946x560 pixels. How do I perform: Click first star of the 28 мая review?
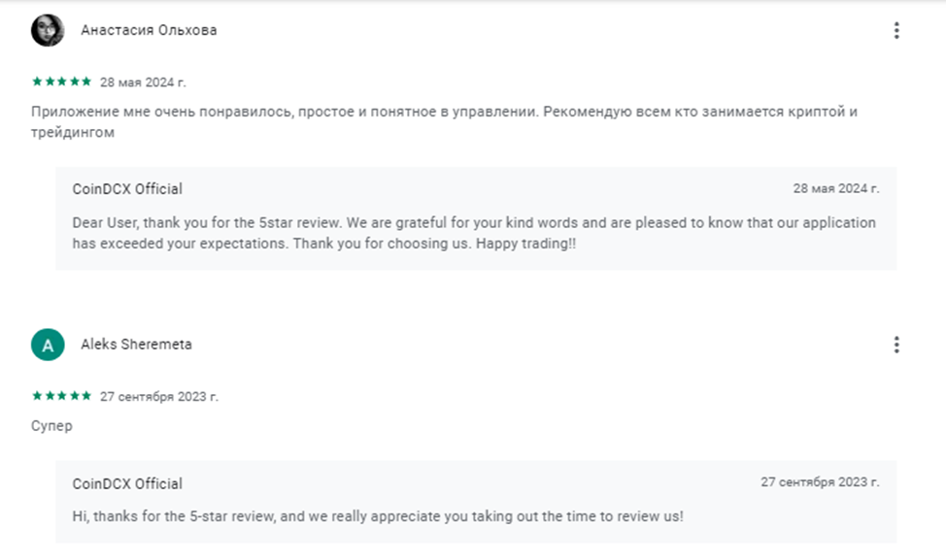click(x=36, y=82)
